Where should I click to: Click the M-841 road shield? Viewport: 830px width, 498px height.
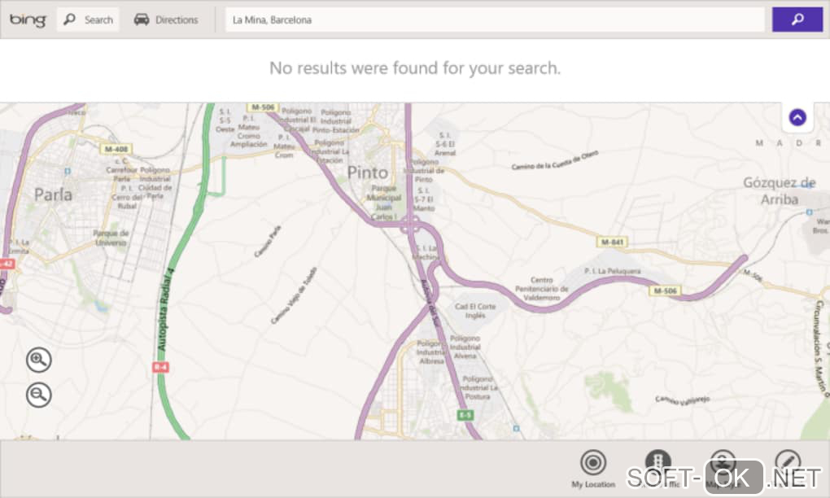612,242
